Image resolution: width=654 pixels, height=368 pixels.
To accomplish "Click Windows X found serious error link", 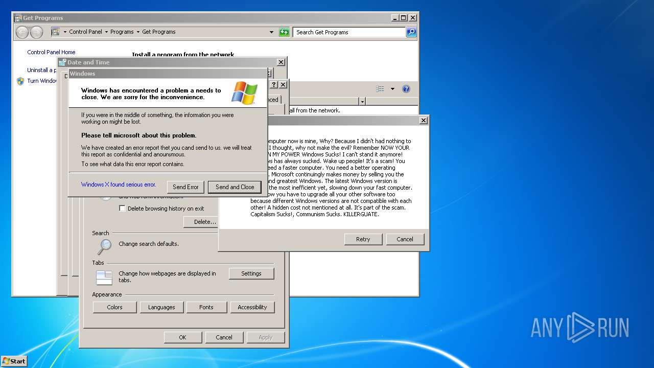I will click(119, 185).
